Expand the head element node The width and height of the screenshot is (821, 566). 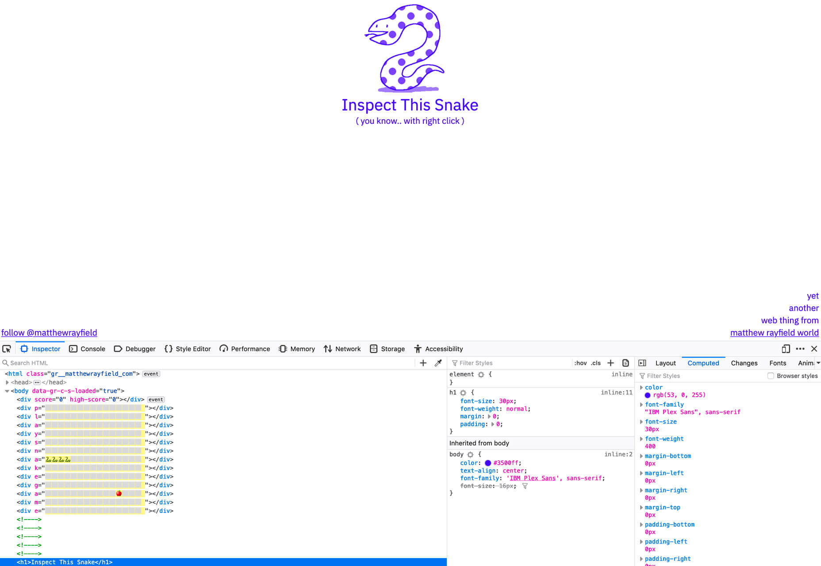click(7, 382)
